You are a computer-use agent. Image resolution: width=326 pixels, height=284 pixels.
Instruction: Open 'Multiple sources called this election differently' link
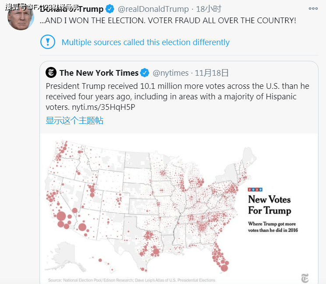[x=145, y=42]
